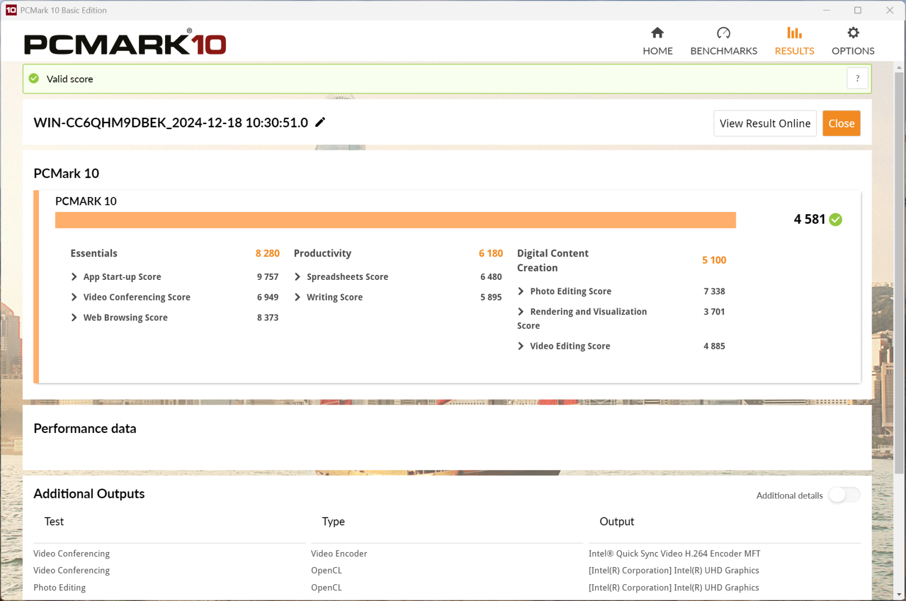Minimize the PCMark 10 window

click(x=826, y=10)
